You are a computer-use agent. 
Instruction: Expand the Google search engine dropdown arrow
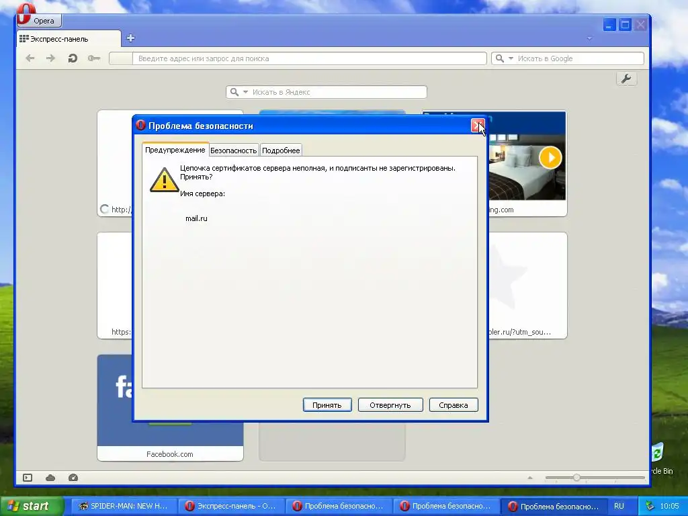pos(511,58)
